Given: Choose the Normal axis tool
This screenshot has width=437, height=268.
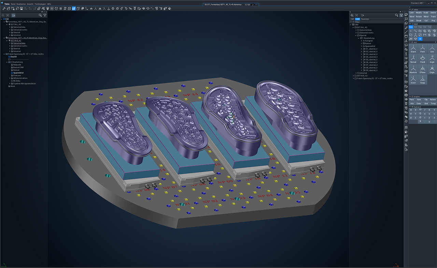Looking at the screenshot, I should coord(413,59).
